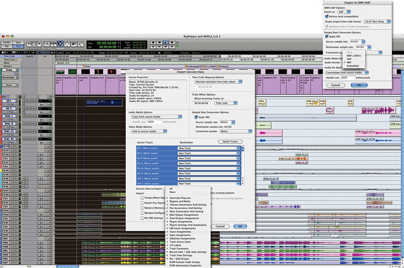Choose All in session data menu
Screen dimensions: 404x268
click(171, 189)
